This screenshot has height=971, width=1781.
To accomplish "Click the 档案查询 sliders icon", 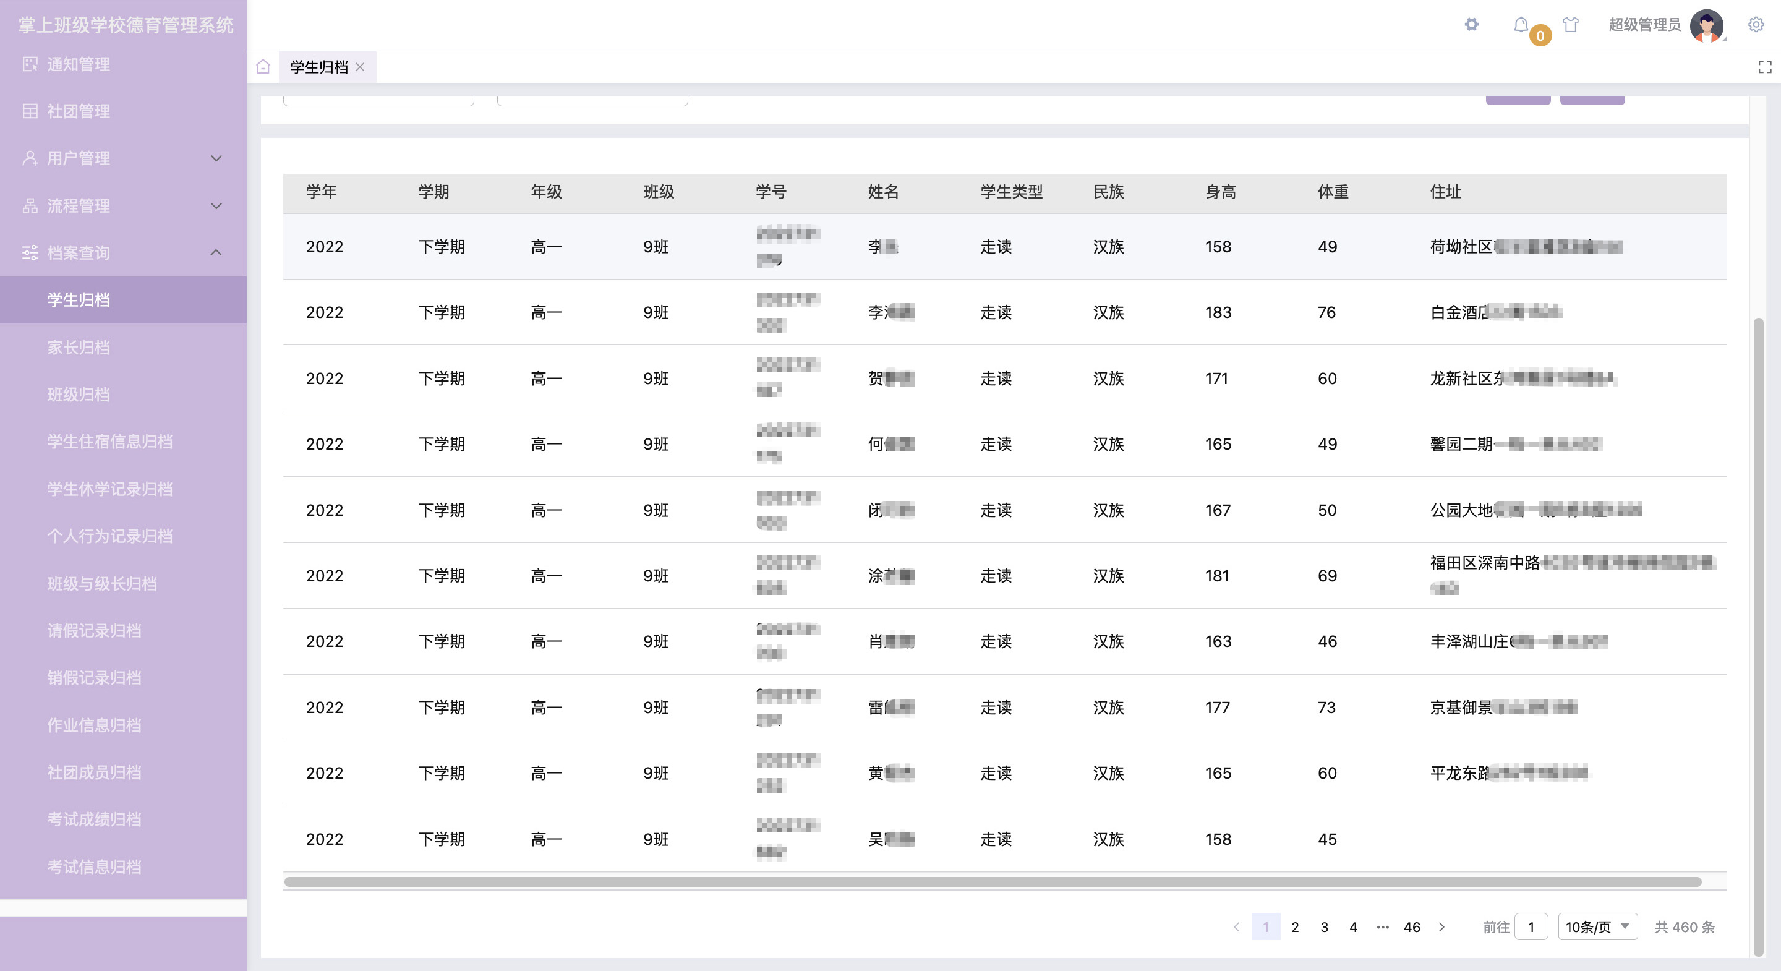I will pyautogui.click(x=30, y=252).
